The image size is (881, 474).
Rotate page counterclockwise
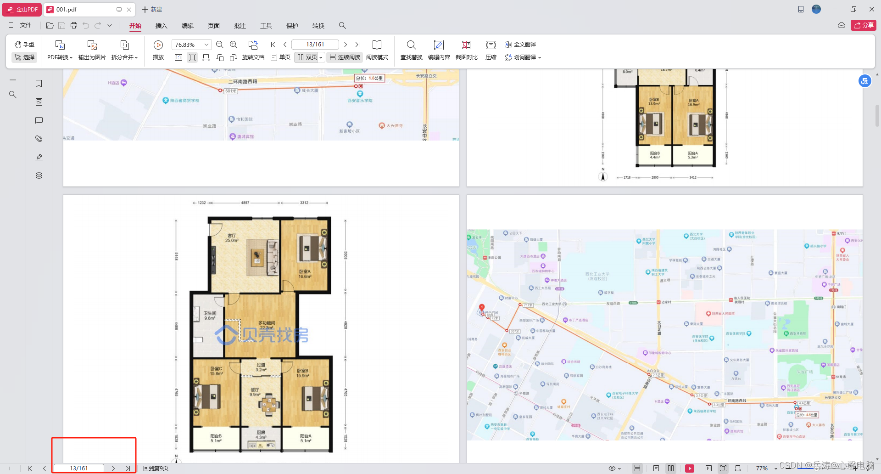220,57
